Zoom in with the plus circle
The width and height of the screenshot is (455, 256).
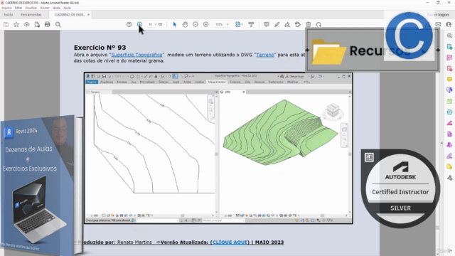(x=205, y=25)
